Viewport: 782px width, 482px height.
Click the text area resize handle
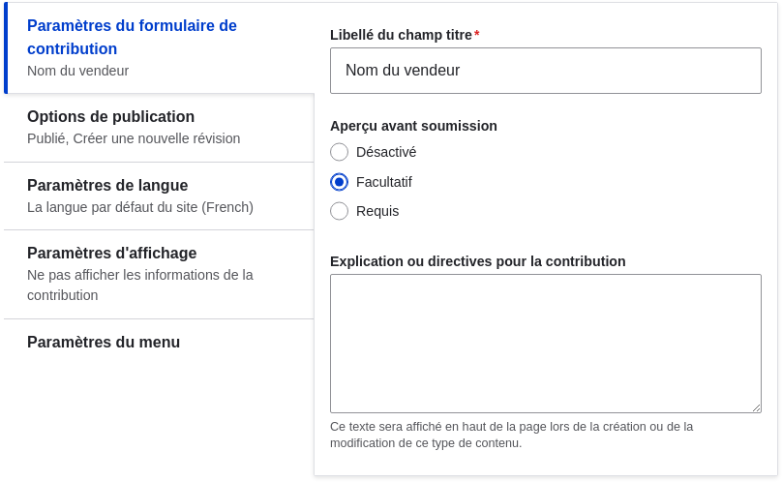coord(757,408)
